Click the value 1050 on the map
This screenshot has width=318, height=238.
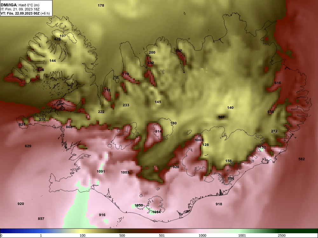click(139, 206)
